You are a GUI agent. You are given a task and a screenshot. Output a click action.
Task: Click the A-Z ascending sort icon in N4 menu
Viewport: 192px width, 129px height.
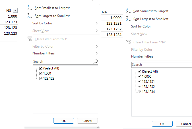point(129,11)
